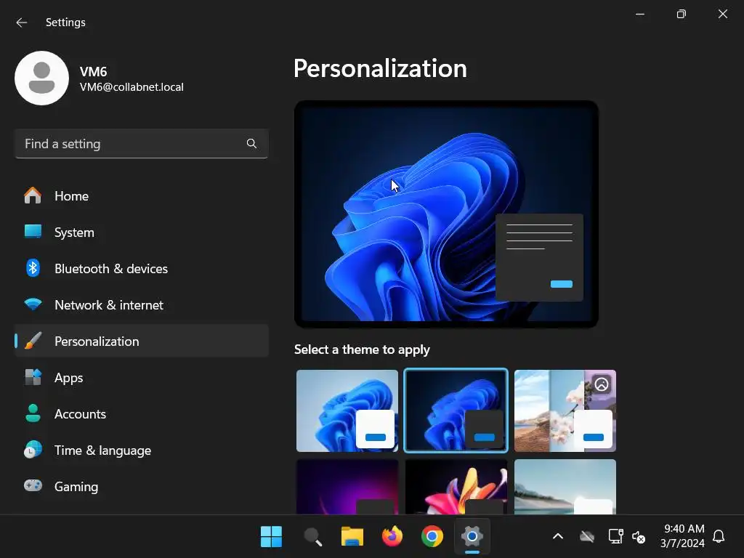Select the Windows dark bloom theme
Viewport: 744px width, 558px height.
click(456, 411)
